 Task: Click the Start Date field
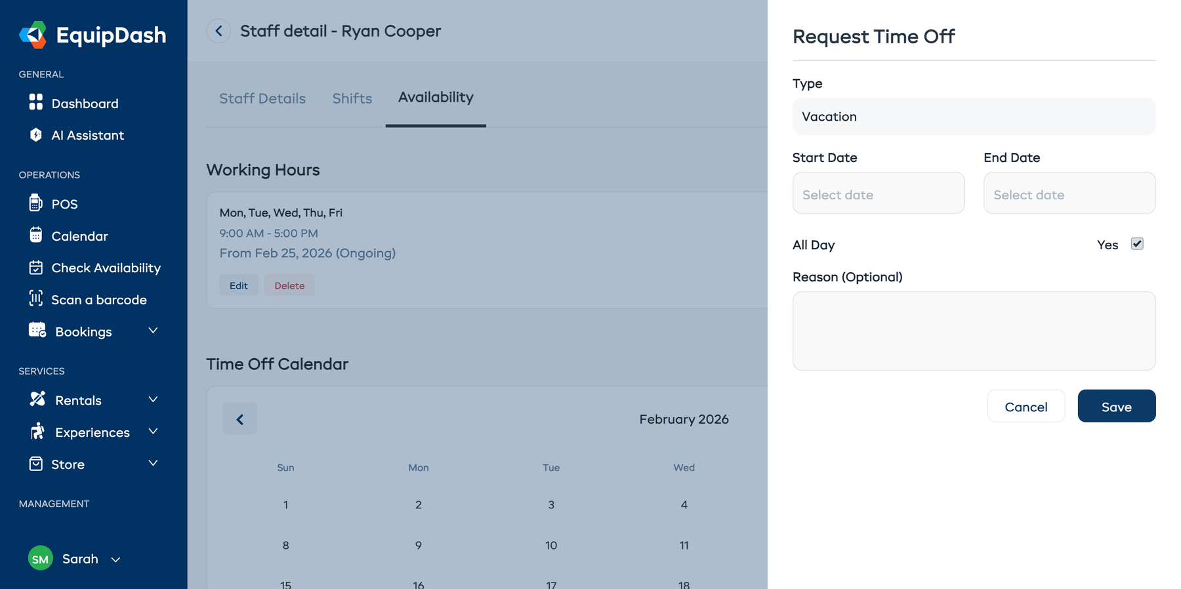coord(878,194)
